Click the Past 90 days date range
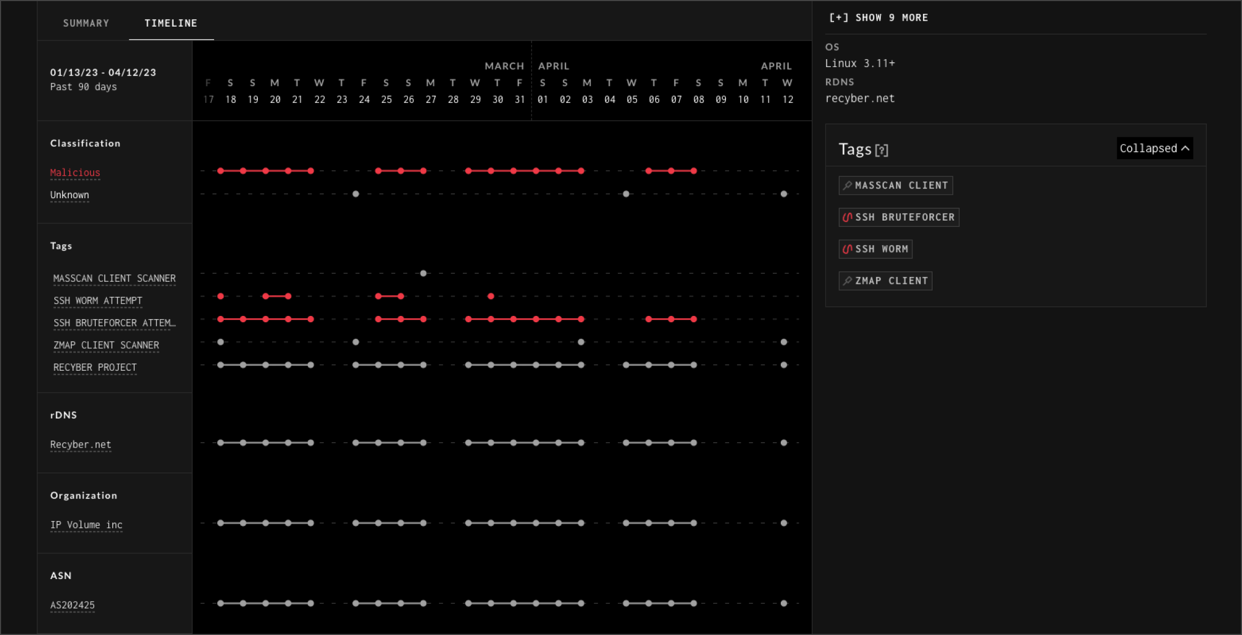The image size is (1242, 635). coord(83,86)
